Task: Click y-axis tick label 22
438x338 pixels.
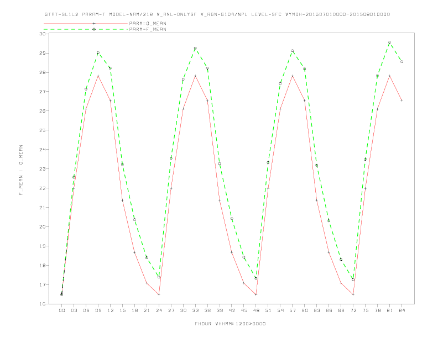Action: click(43, 188)
